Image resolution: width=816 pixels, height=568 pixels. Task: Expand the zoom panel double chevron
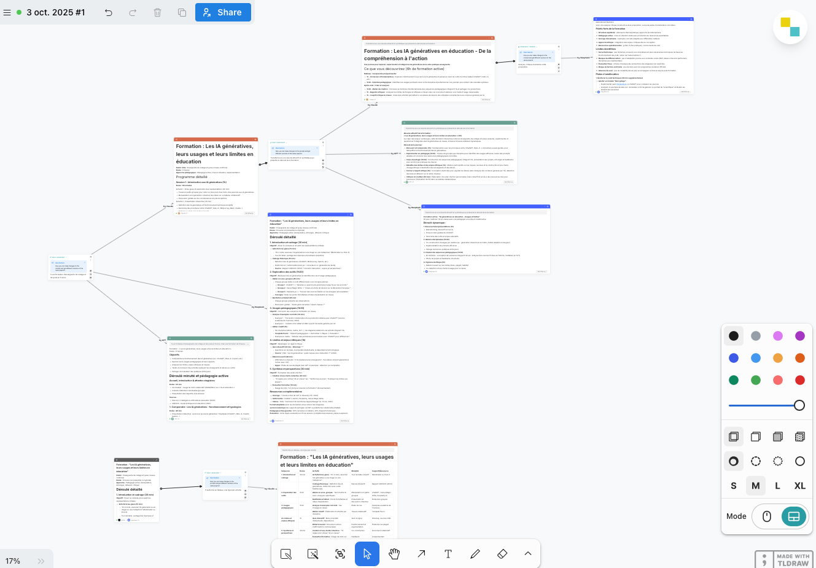41,561
